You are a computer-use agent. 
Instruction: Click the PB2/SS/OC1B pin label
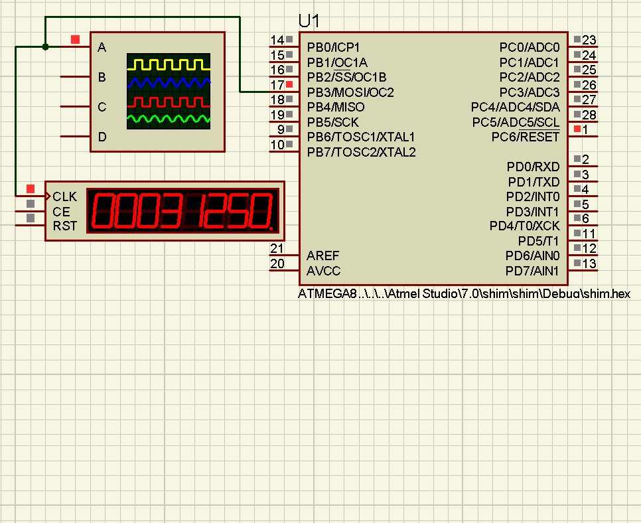point(346,77)
